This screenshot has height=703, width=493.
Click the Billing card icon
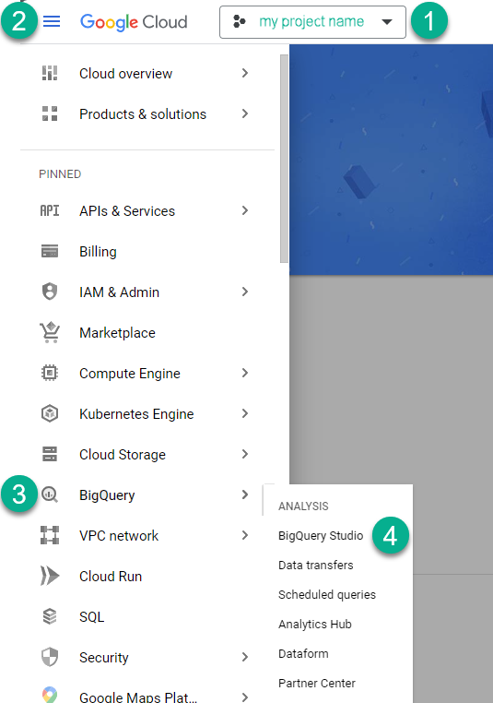[x=50, y=251]
